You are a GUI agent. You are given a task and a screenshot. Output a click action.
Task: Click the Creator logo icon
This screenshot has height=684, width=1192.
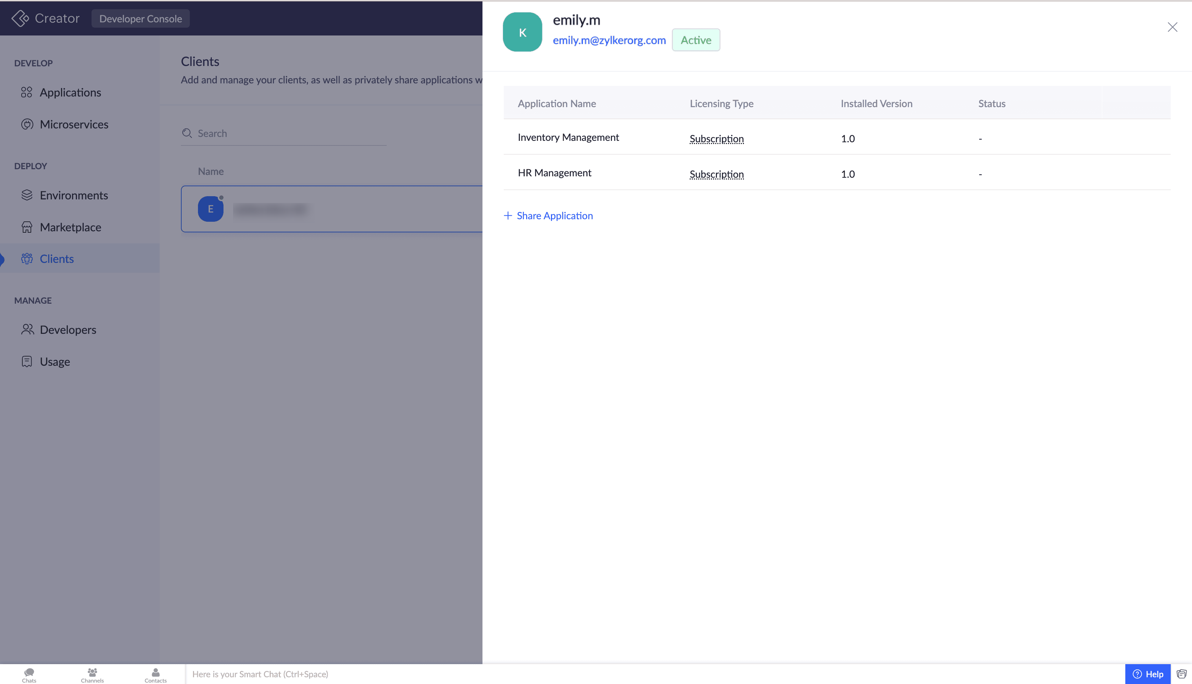20,18
